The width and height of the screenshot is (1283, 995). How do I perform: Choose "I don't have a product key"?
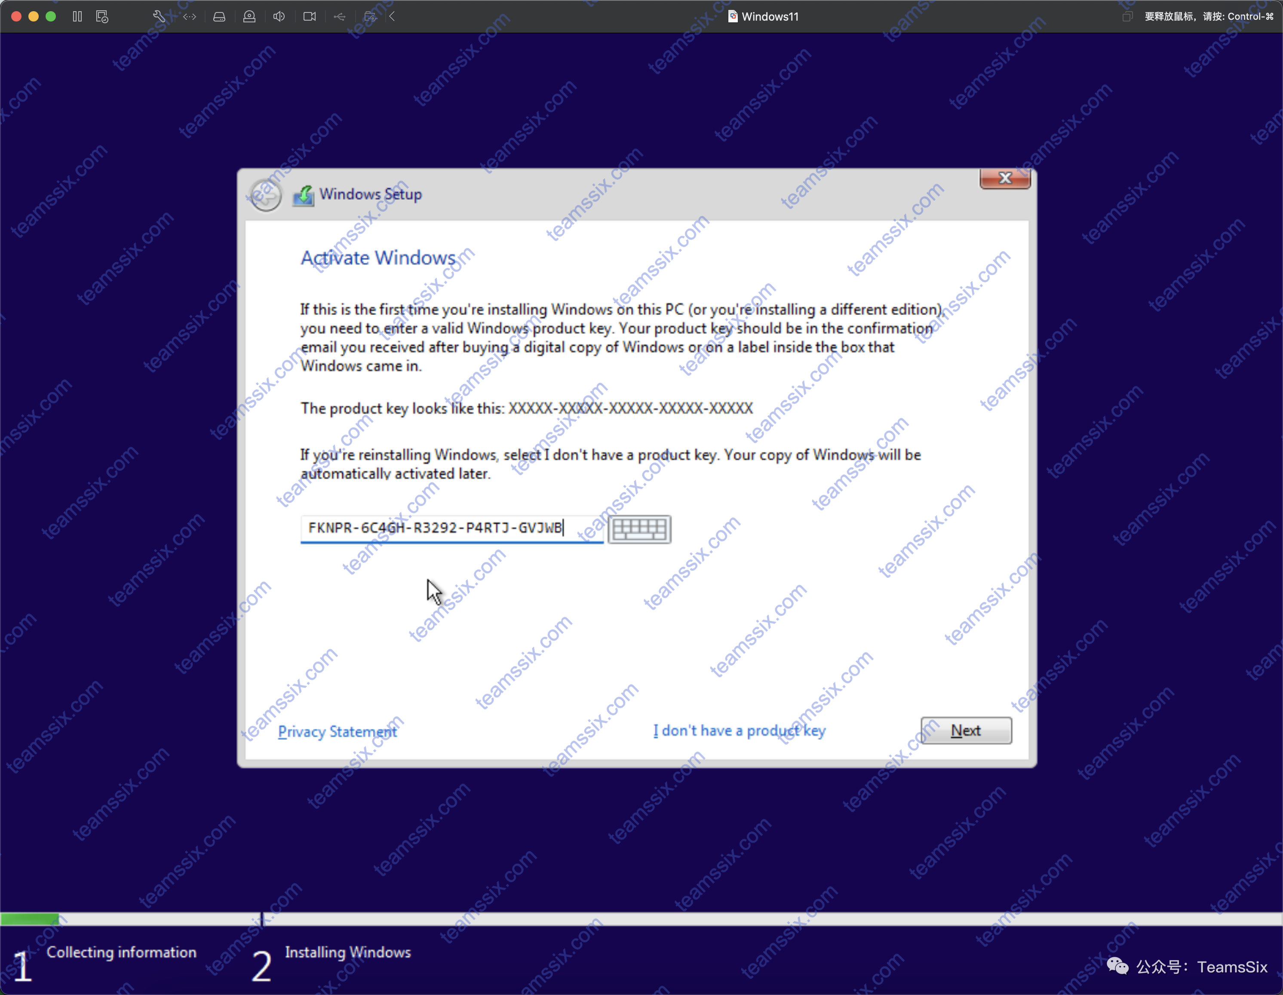(x=740, y=731)
